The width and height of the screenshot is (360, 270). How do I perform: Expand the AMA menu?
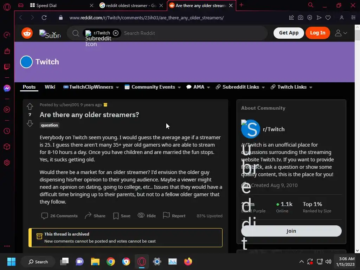point(198,87)
